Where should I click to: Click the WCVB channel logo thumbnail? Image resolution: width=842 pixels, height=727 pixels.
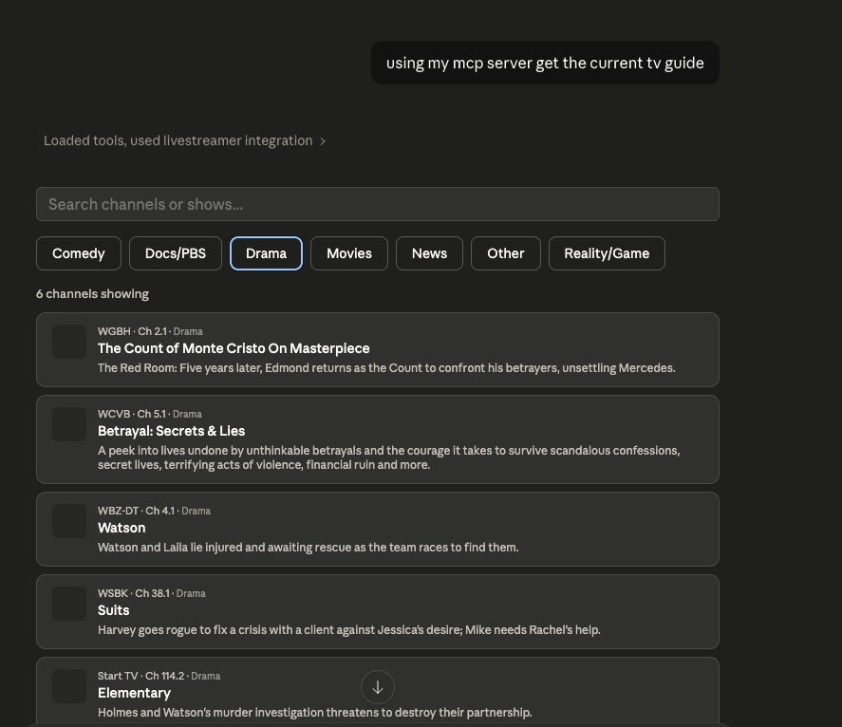pos(69,424)
